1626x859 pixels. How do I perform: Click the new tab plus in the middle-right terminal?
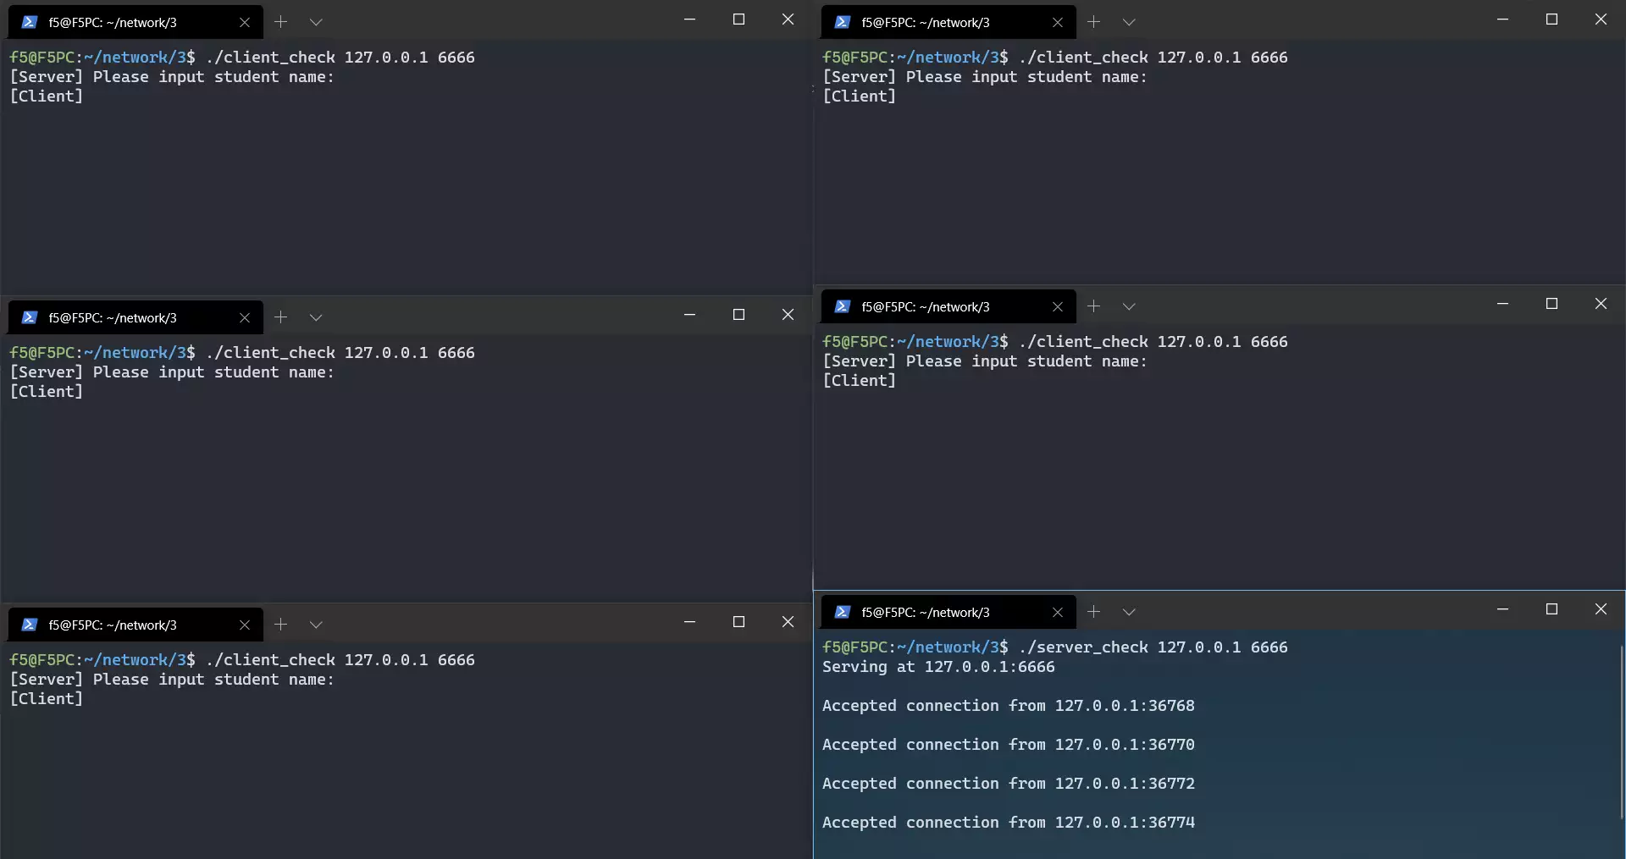click(1093, 306)
